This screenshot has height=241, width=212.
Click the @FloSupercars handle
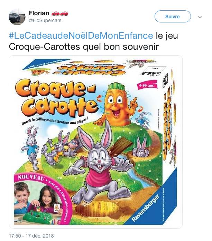click(x=45, y=20)
